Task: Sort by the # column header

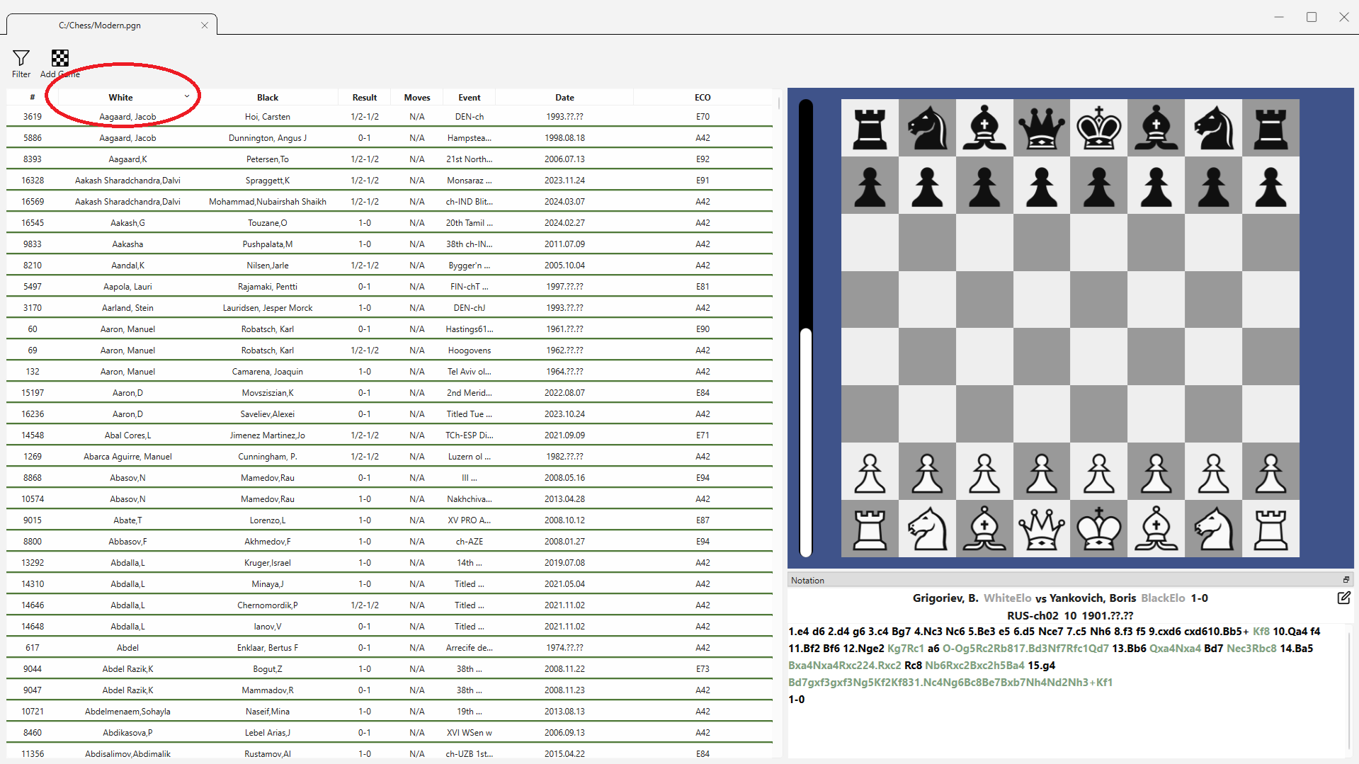Action: (x=33, y=98)
